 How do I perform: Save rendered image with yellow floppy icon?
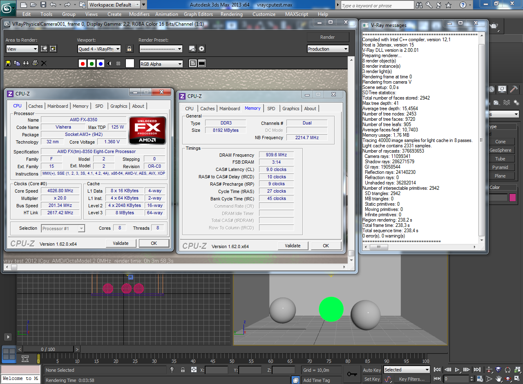[x=8, y=63]
